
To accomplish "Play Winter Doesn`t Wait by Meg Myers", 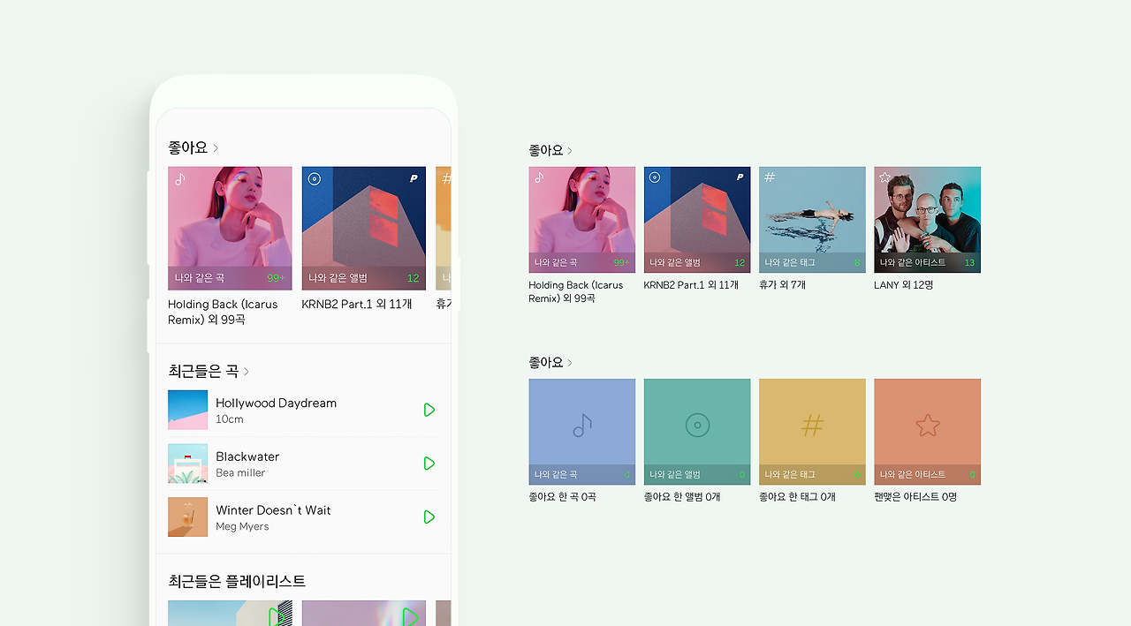I will click(429, 517).
